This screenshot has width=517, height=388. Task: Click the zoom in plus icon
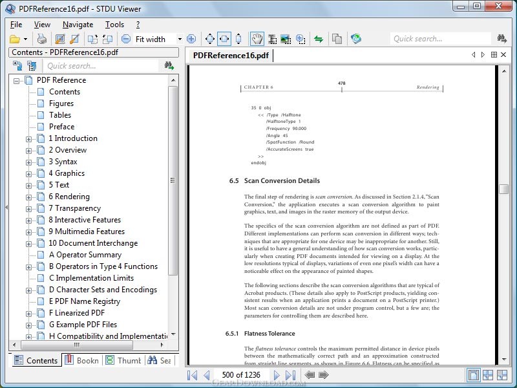[x=191, y=39]
